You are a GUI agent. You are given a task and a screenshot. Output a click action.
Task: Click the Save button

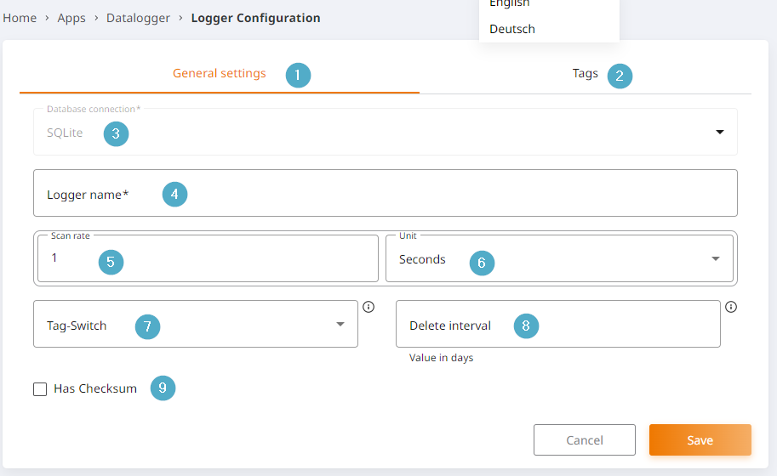pyautogui.click(x=700, y=440)
